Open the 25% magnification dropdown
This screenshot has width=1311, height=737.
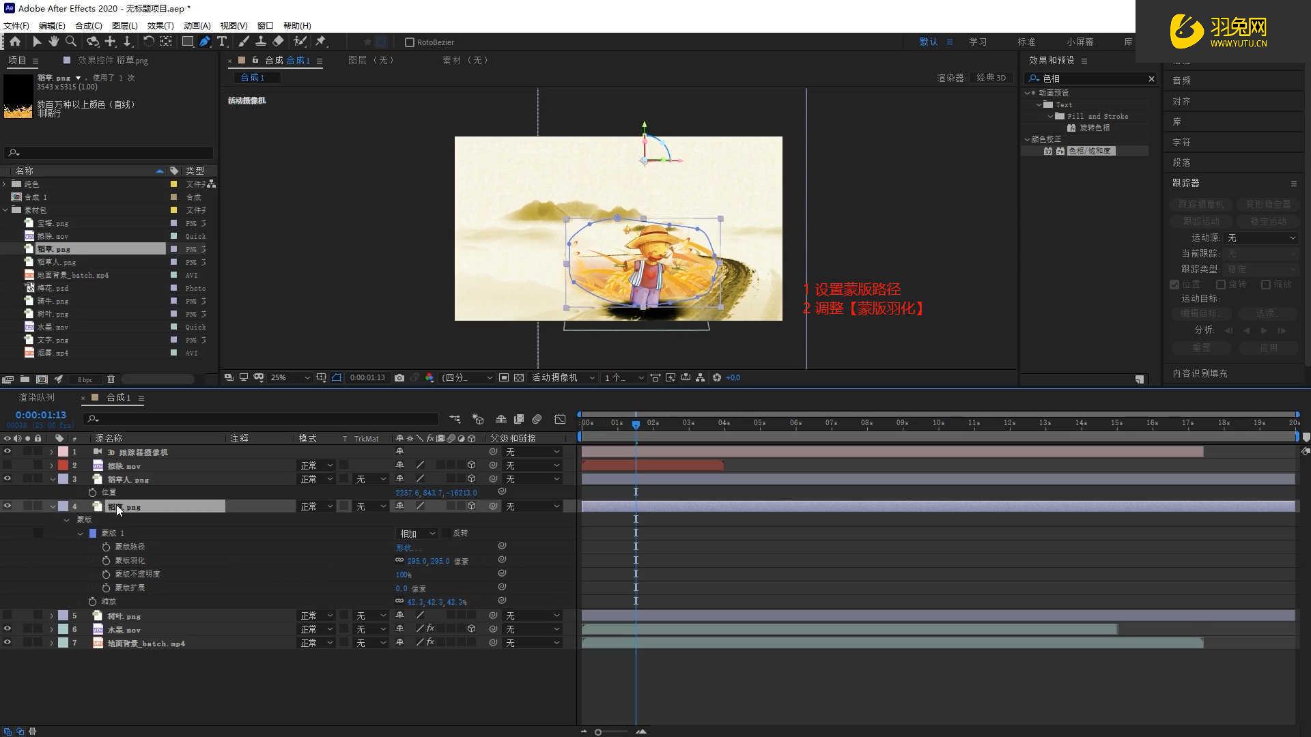coord(290,377)
